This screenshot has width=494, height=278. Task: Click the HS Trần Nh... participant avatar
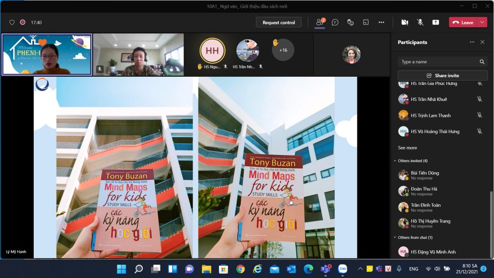(248, 50)
